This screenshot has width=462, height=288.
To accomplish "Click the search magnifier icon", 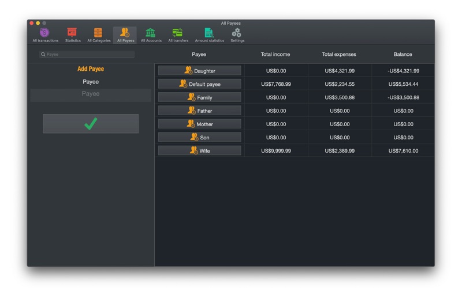I will [x=43, y=54].
